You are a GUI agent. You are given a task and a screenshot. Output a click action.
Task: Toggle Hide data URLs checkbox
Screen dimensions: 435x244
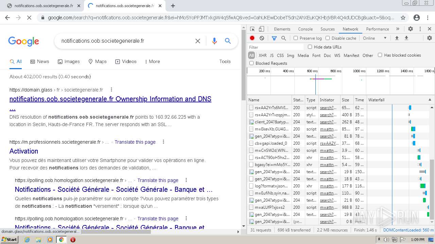coord(310,47)
